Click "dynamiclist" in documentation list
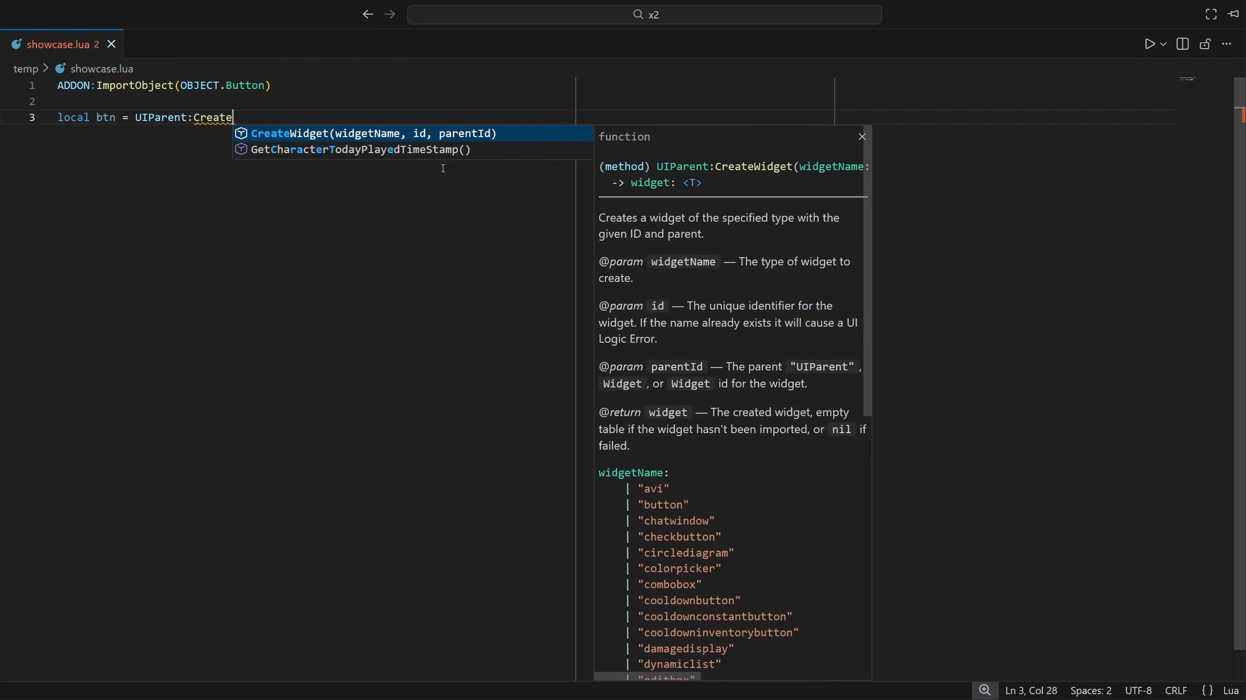Viewport: 1246px width, 700px height. 679,664
